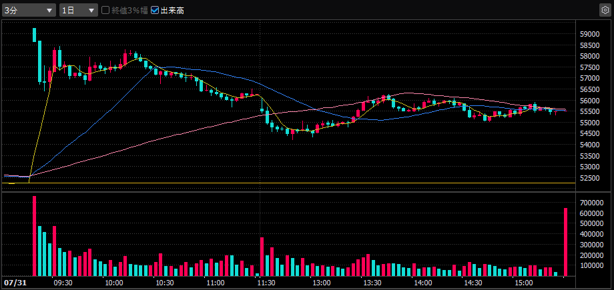Click the 14:00 time axis label

[423, 283]
